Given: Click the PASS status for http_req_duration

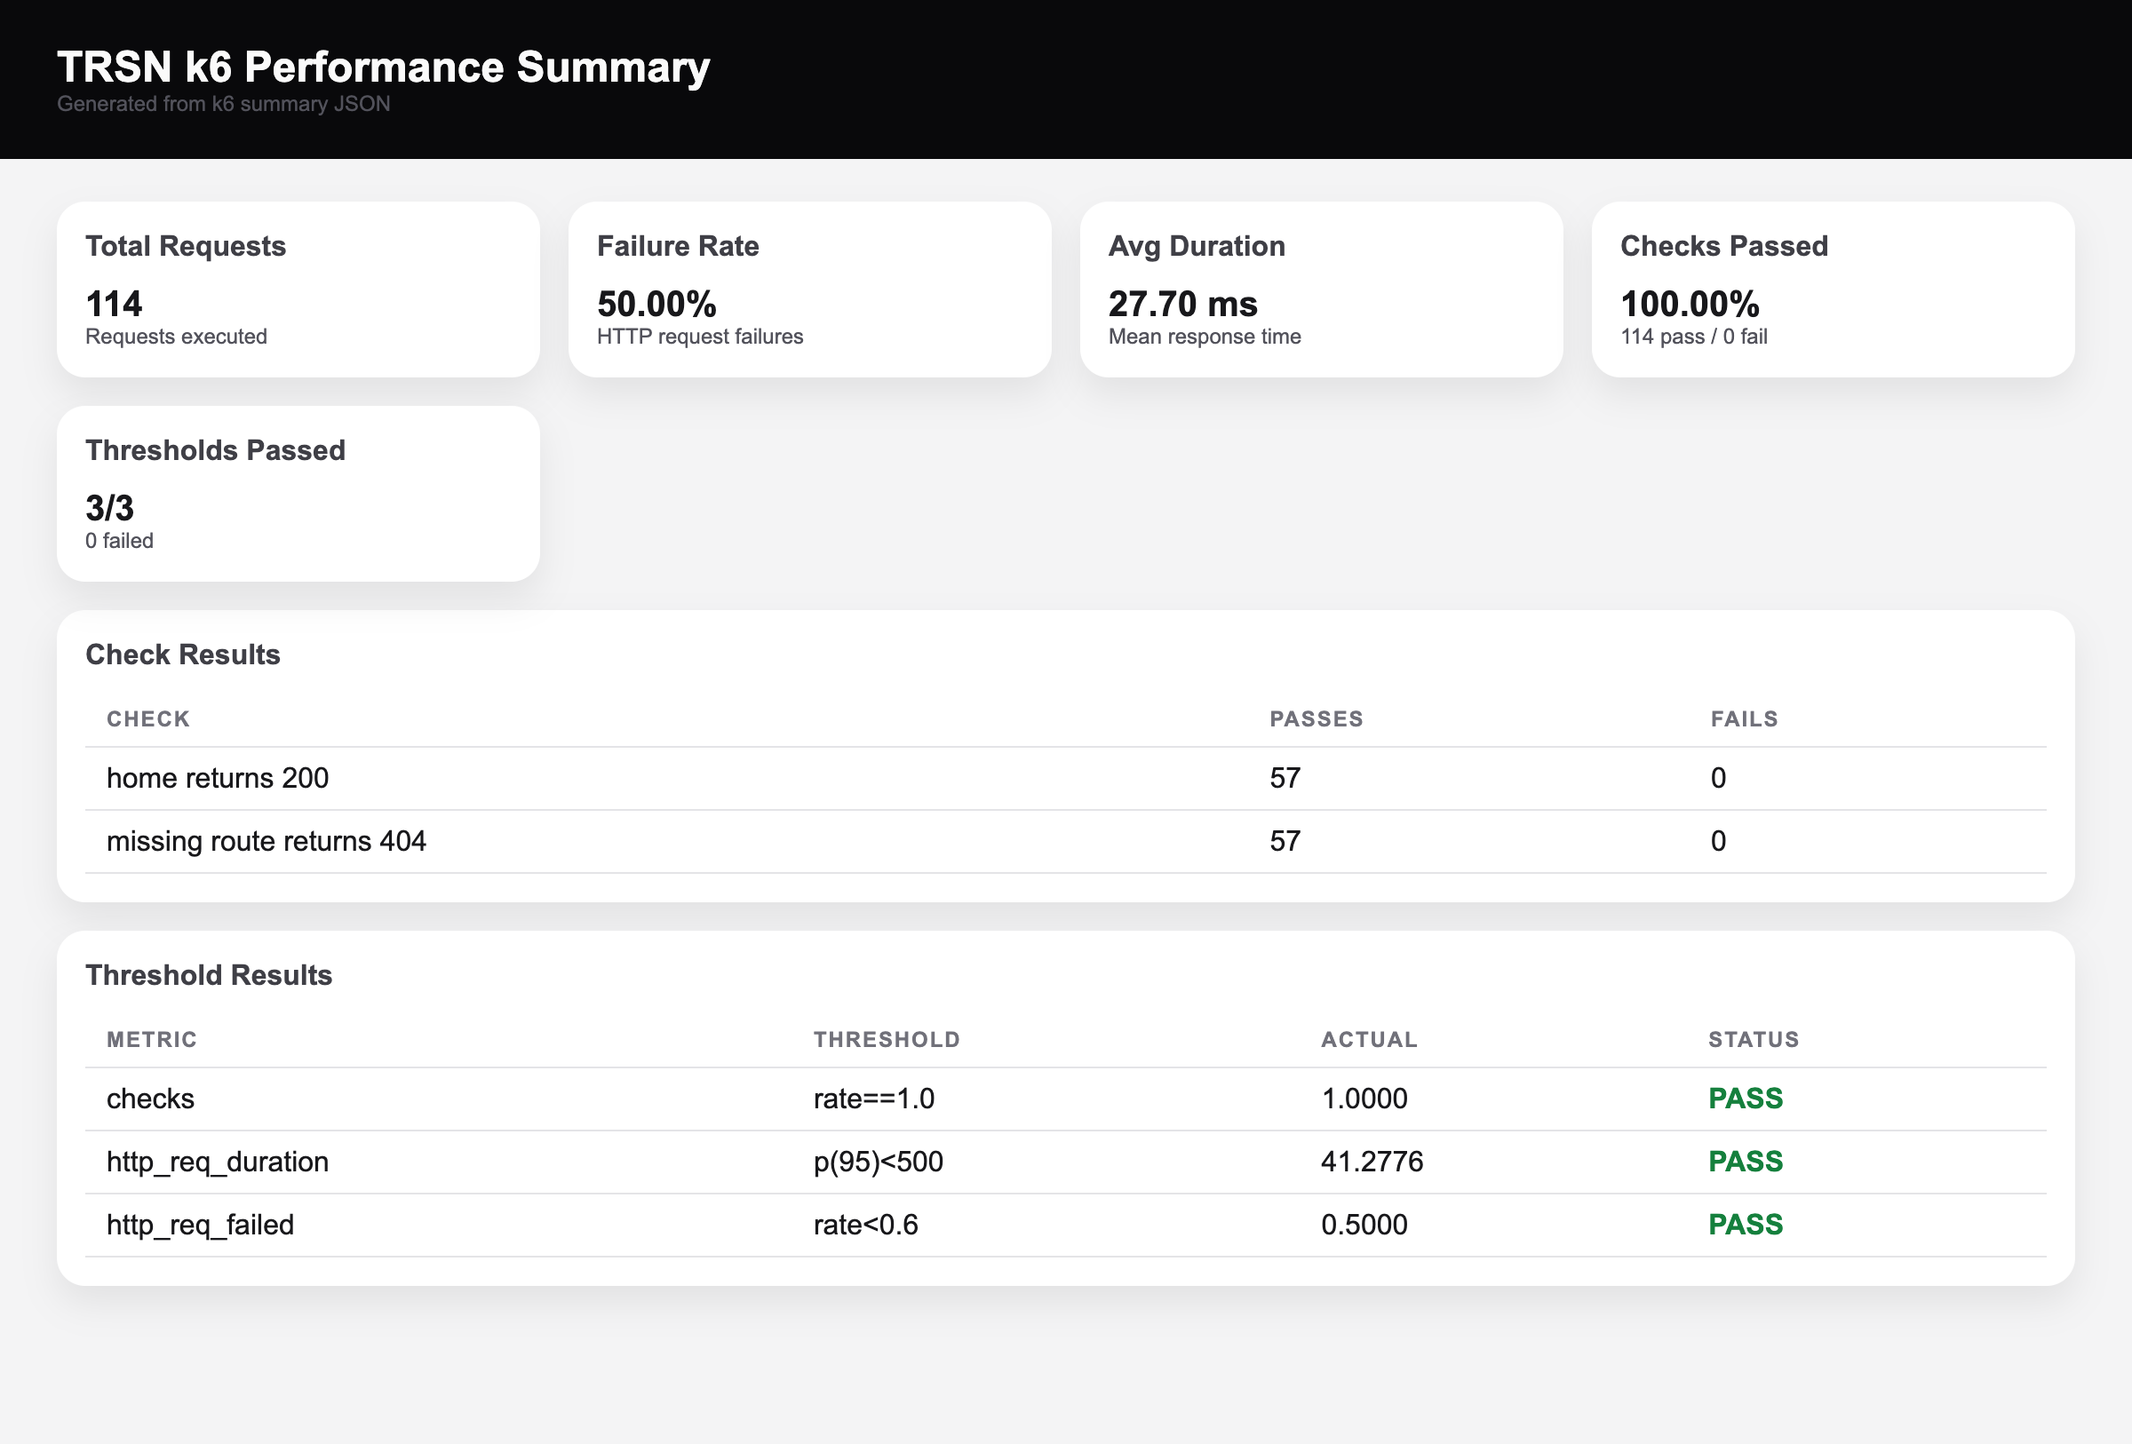Looking at the screenshot, I should pos(1745,1162).
